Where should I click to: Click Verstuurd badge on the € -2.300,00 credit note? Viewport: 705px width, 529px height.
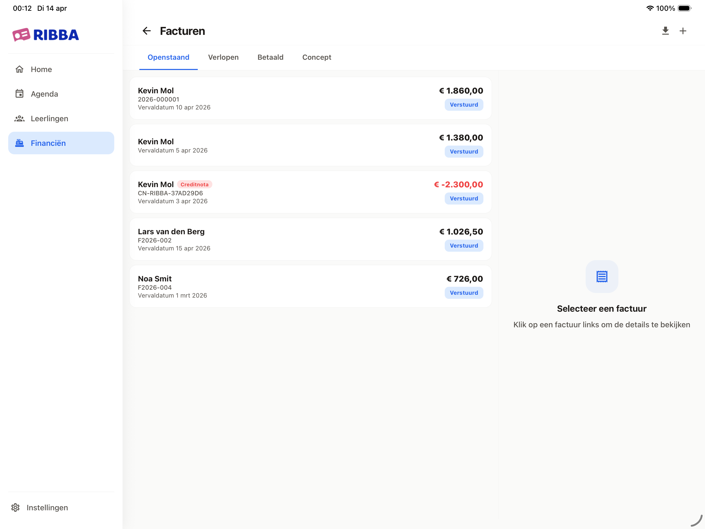pos(464,198)
